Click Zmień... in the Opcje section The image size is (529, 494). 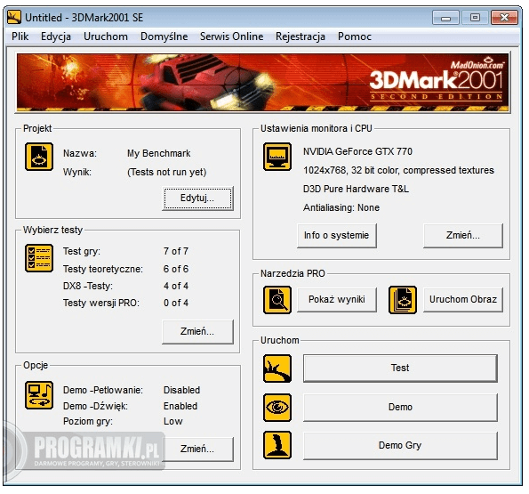tap(197, 449)
